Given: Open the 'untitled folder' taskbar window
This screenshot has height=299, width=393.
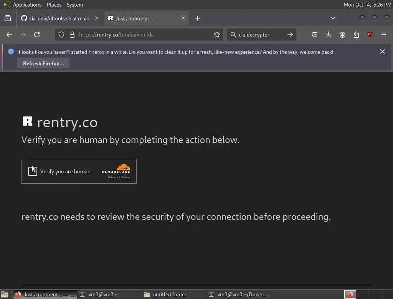Looking at the screenshot, I should [173, 294].
